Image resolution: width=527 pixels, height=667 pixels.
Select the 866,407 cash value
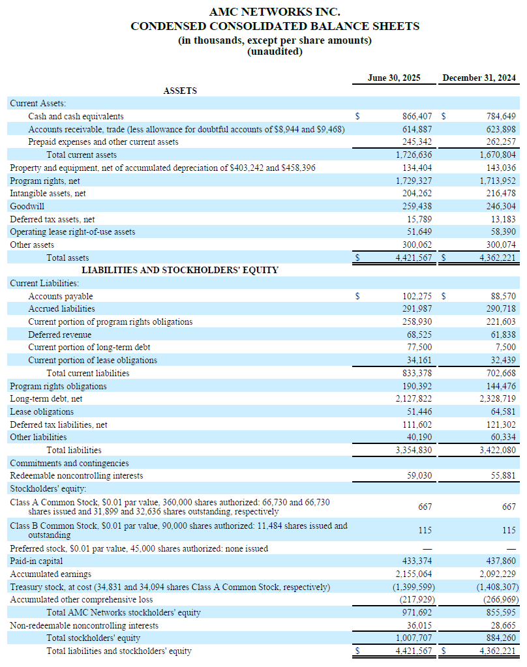coord(417,116)
